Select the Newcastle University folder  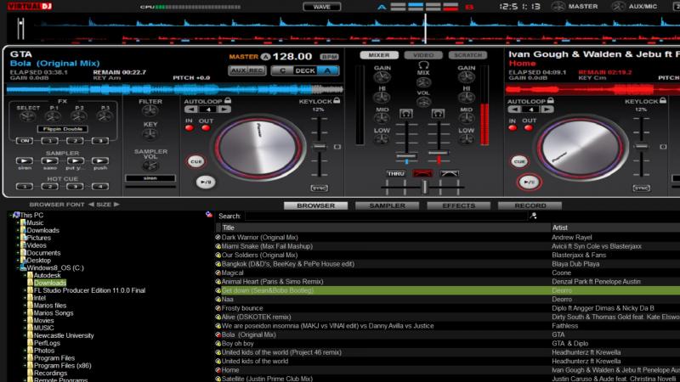tap(63, 335)
